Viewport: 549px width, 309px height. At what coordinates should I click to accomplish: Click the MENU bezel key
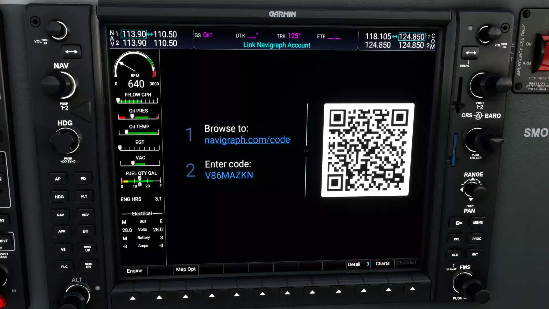tap(478, 223)
